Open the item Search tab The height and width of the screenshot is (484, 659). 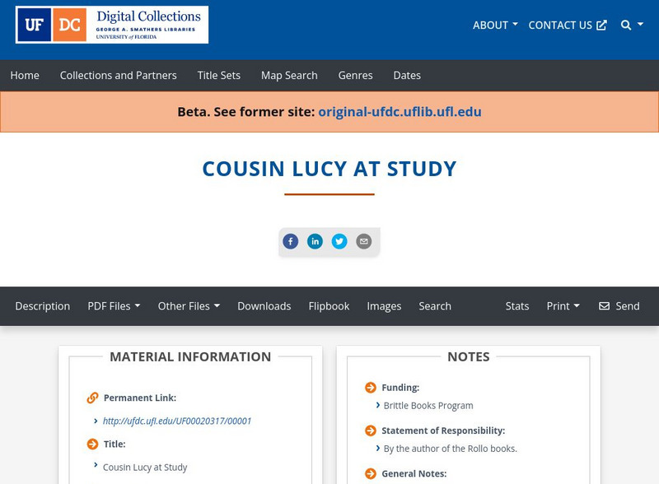(x=435, y=306)
